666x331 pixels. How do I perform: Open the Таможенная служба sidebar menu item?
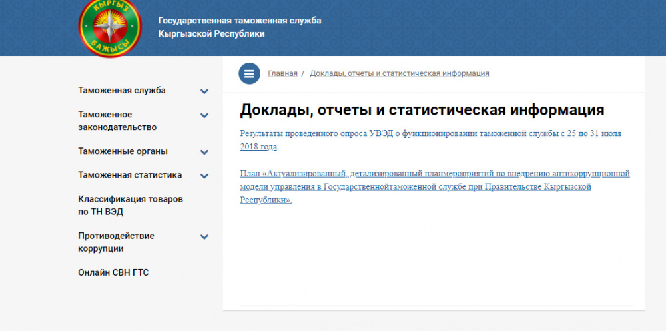122,91
